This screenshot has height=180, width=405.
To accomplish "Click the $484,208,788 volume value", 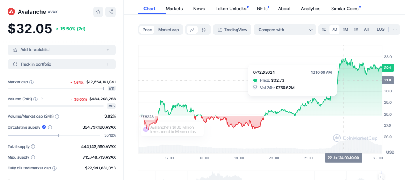I will [103, 99].
